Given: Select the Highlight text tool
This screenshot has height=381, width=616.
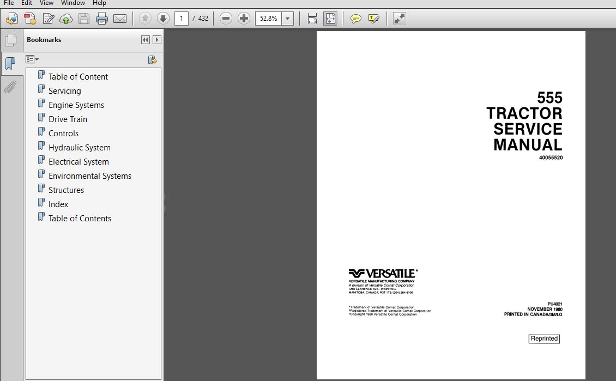Looking at the screenshot, I should pyautogui.click(x=373, y=19).
